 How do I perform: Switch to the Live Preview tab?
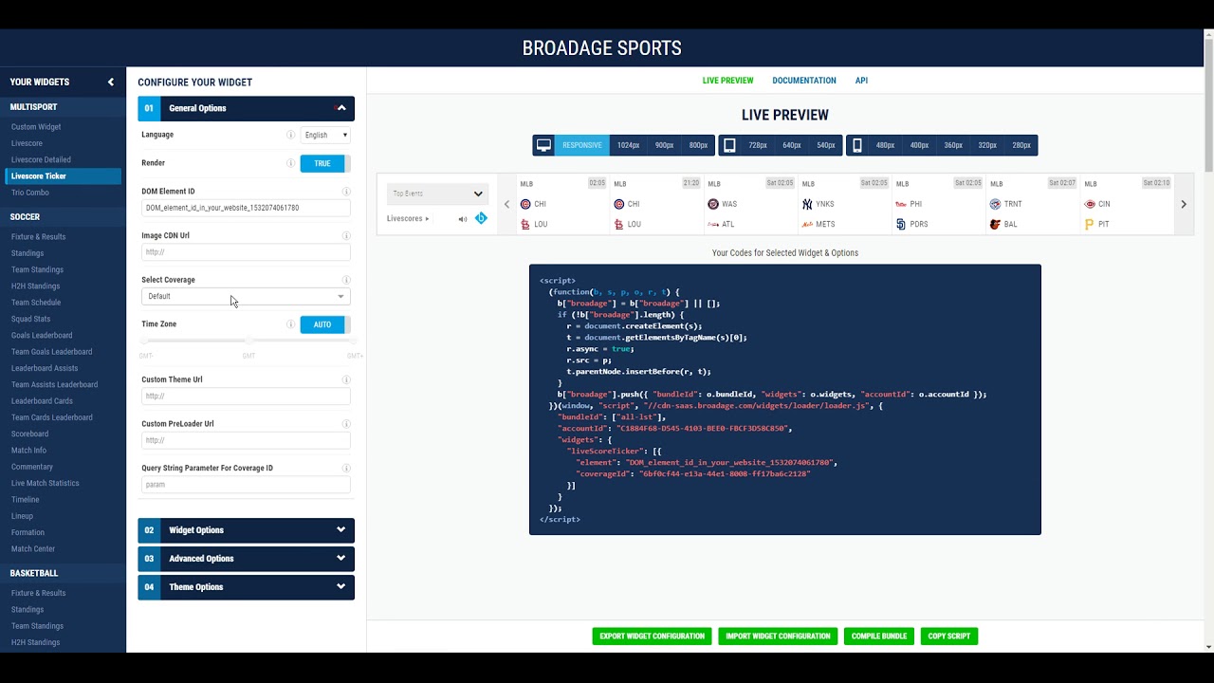pos(727,81)
